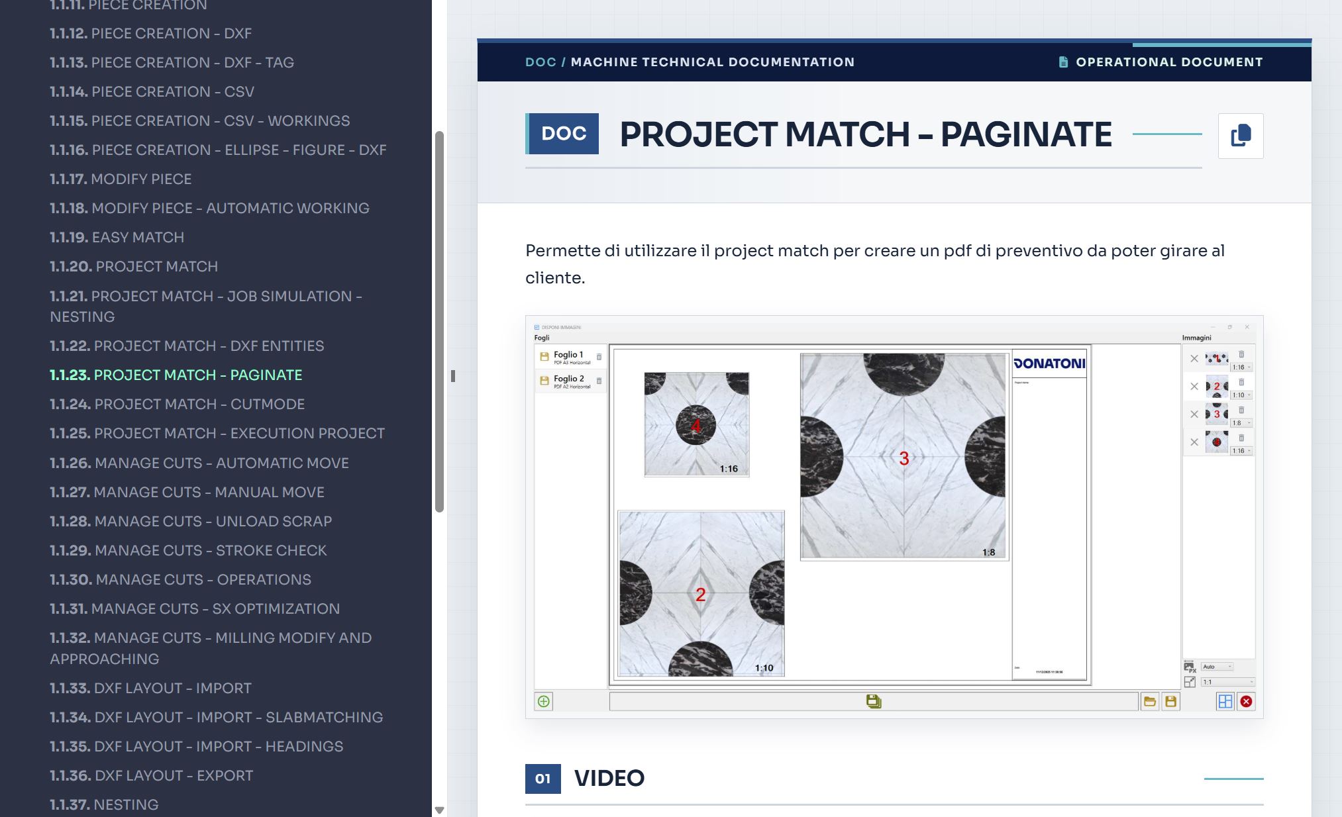The height and width of the screenshot is (817, 1342).
Task: Navigate to Piece Creation - Ellipse - Figure - DXF
Action: coord(218,150)
